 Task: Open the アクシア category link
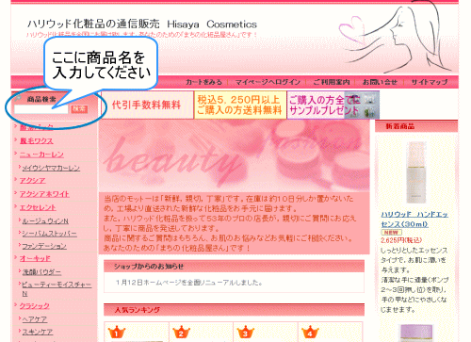32,181
